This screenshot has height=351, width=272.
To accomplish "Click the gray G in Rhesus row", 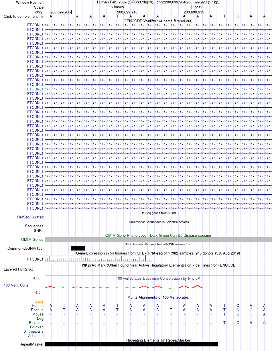I will point(251,310).
